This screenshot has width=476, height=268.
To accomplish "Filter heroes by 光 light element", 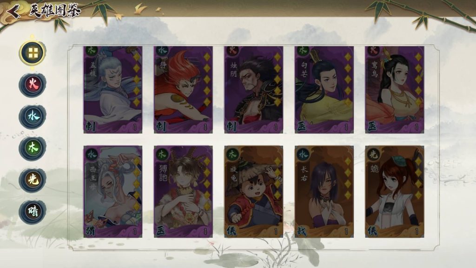I will click(33, 180).
